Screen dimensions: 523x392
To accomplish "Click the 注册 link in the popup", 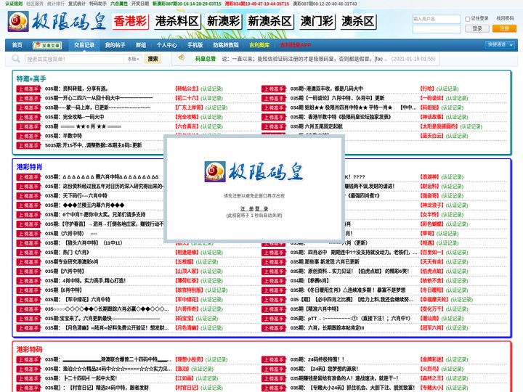I will 247,208.
